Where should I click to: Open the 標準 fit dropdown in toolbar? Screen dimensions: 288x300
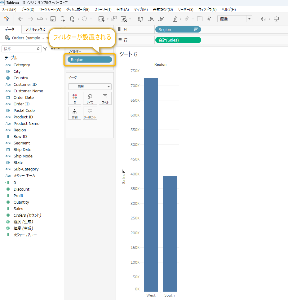pyautogui.click(x=235, y=19)
